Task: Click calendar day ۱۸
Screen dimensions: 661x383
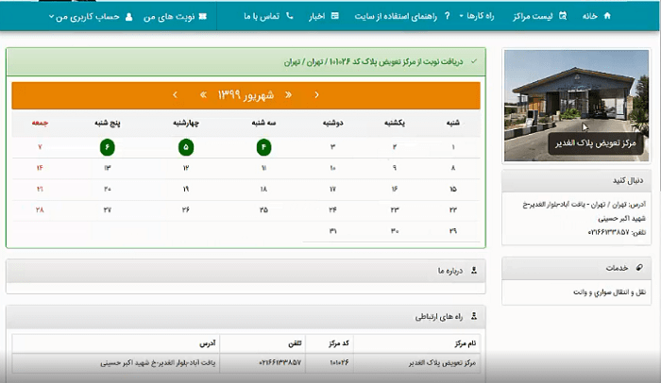Action: point(263,190)
